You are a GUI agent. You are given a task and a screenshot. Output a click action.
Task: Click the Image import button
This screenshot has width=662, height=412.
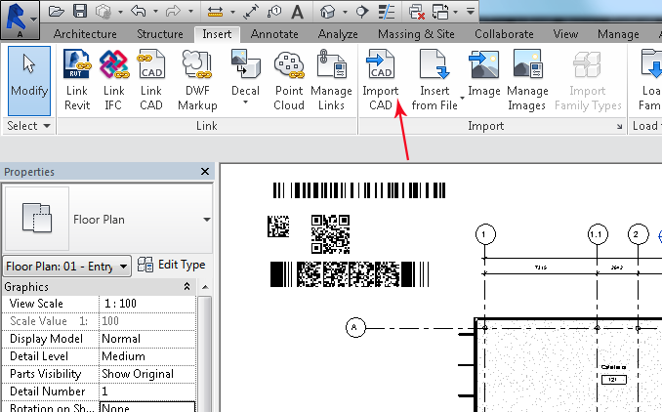click(x=484, y=72)
